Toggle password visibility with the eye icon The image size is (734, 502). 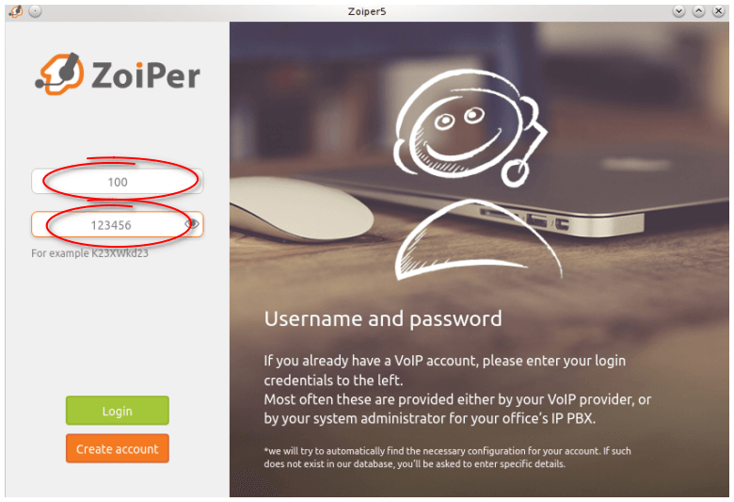192,224
